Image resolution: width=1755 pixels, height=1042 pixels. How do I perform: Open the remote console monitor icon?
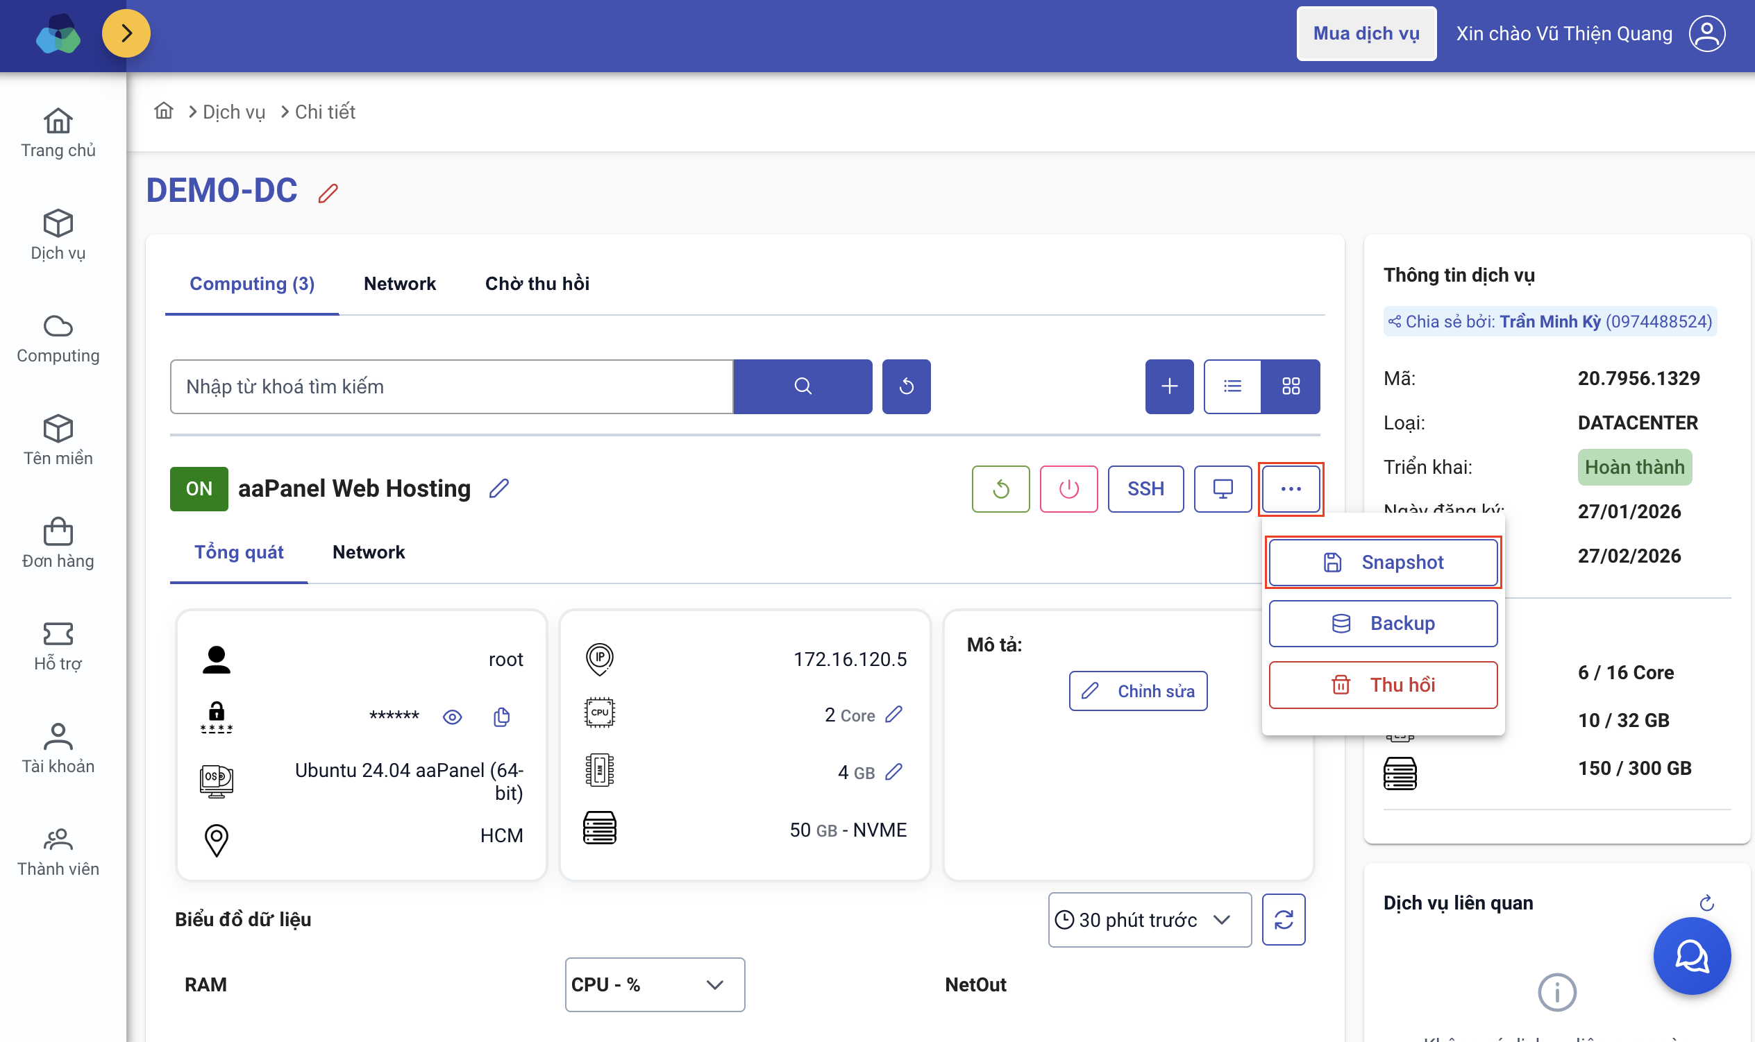click(1223, 488)
